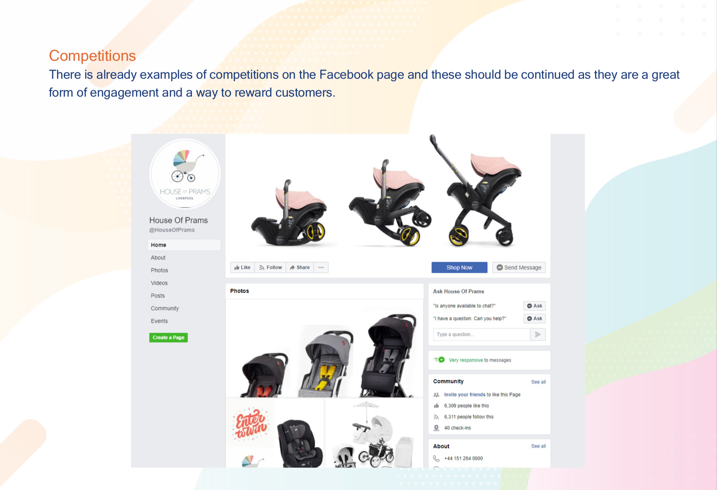Open the Enter to Win photo thumbnail
717x490 pixels.
(275, 433)
